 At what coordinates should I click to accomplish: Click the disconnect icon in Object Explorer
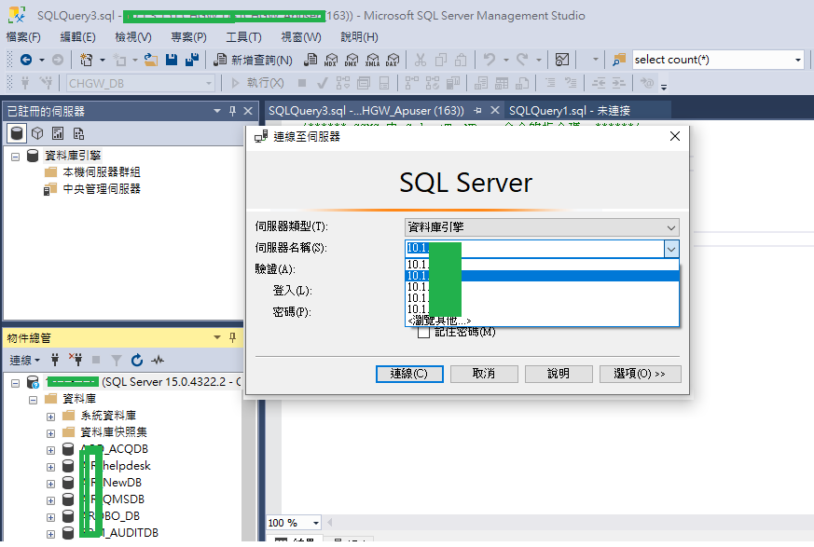click(76, 360)
